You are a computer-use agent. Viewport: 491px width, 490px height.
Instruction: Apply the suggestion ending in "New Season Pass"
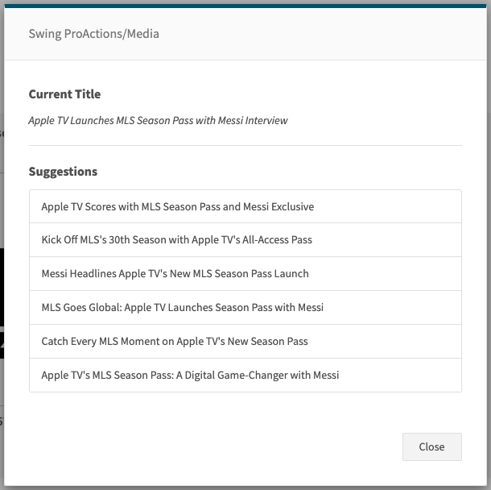(x=175, y=341)
